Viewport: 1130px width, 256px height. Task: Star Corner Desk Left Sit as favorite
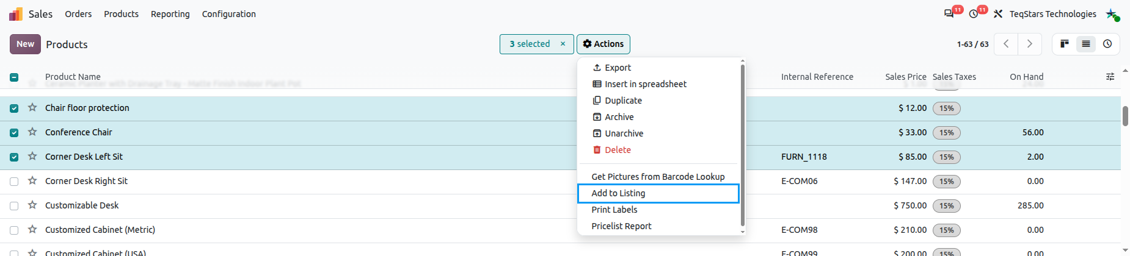pos(32,157)
